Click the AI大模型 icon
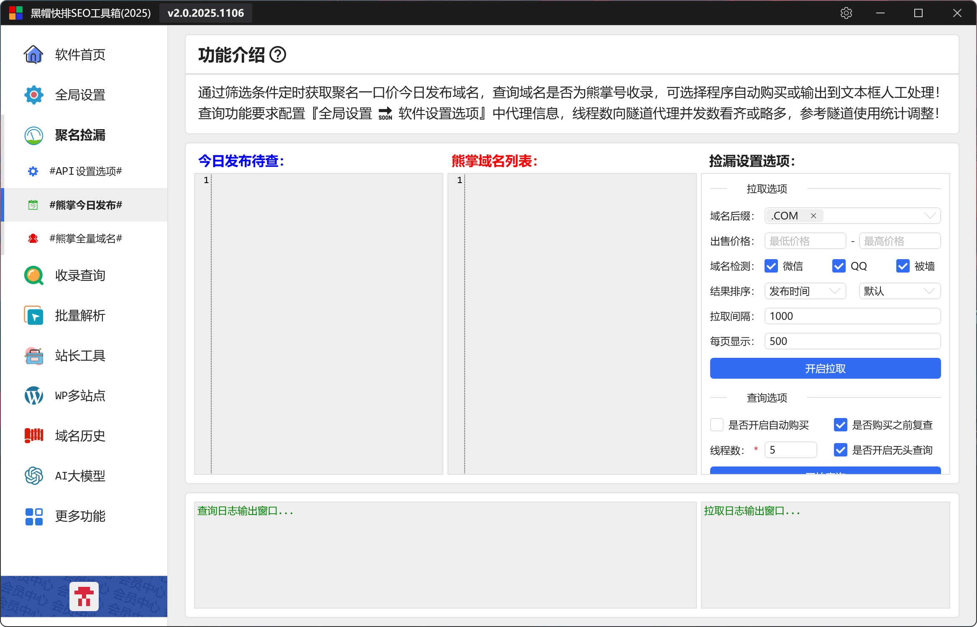 coord(33,476)
